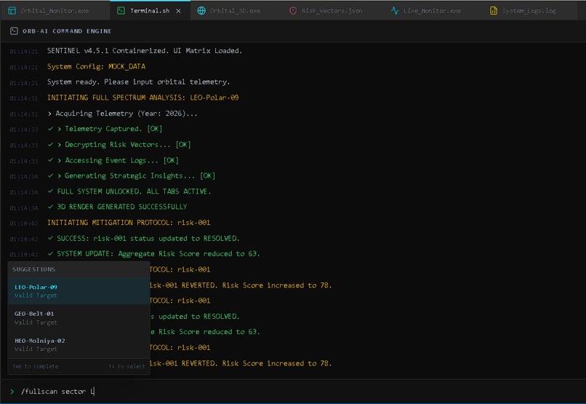Switch to Live_Monitor.exe tab

[426, 11]
